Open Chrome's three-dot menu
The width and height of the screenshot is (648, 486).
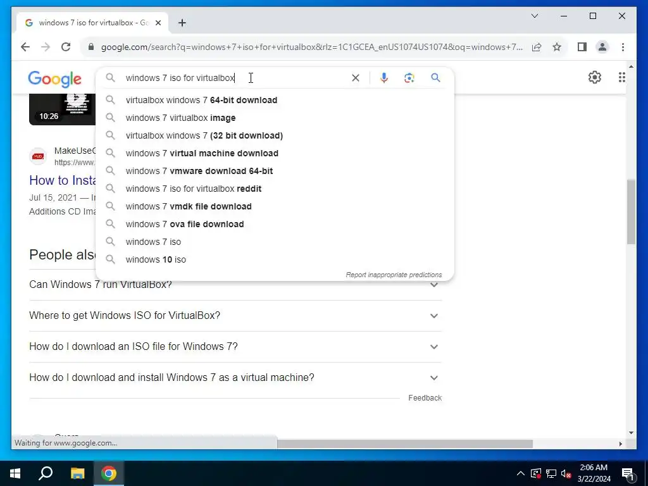click(x=623, y=47)
